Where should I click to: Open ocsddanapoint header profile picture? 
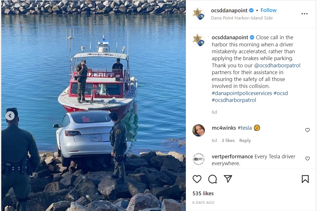[198, 14]
